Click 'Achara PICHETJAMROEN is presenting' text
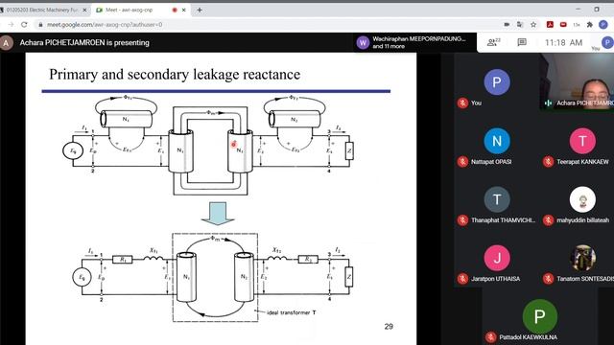614x345 pixels. (84, 42)
